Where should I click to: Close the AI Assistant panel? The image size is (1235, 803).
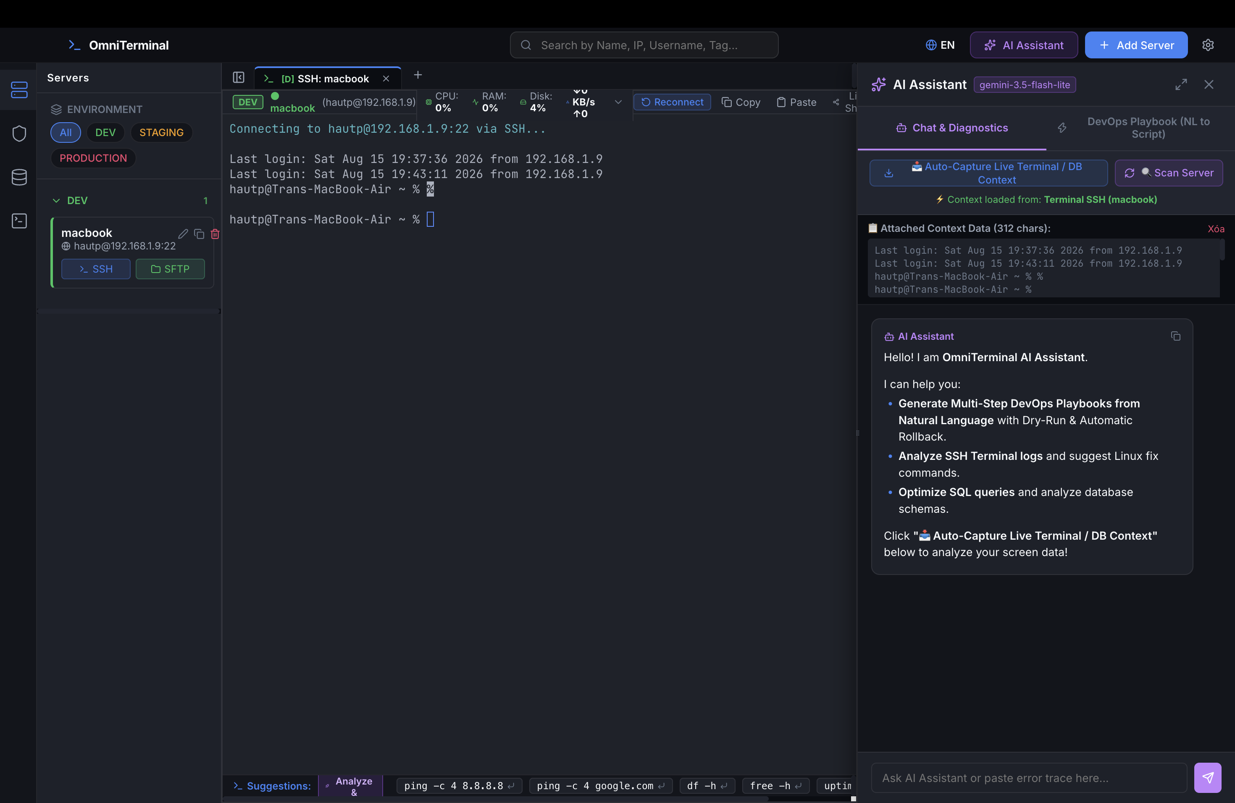pos(1209,84)
